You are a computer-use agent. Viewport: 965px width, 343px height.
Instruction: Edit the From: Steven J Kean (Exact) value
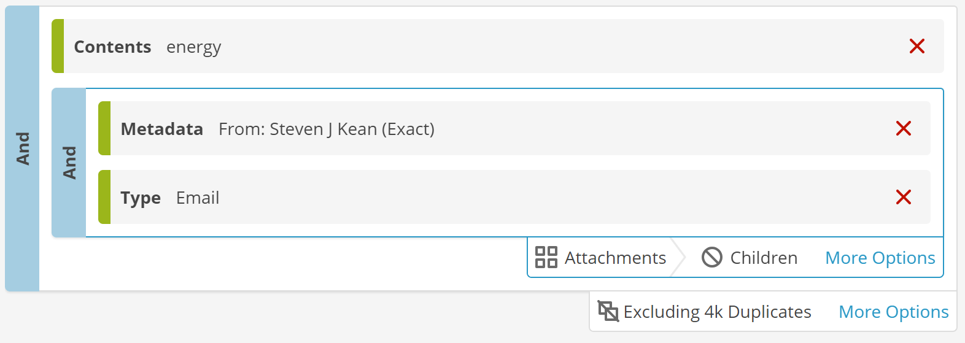coord(327,129)
